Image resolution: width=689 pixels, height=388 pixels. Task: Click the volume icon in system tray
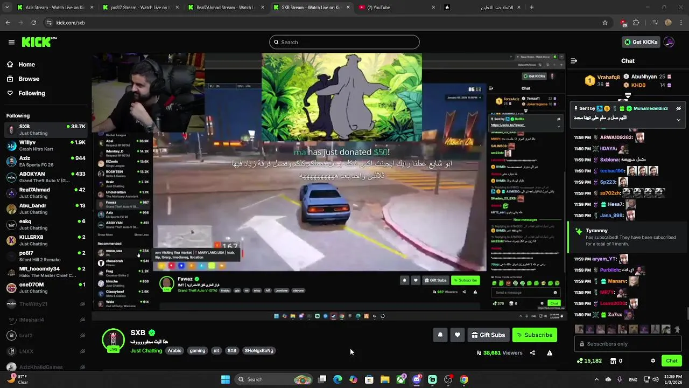[656, 379]
